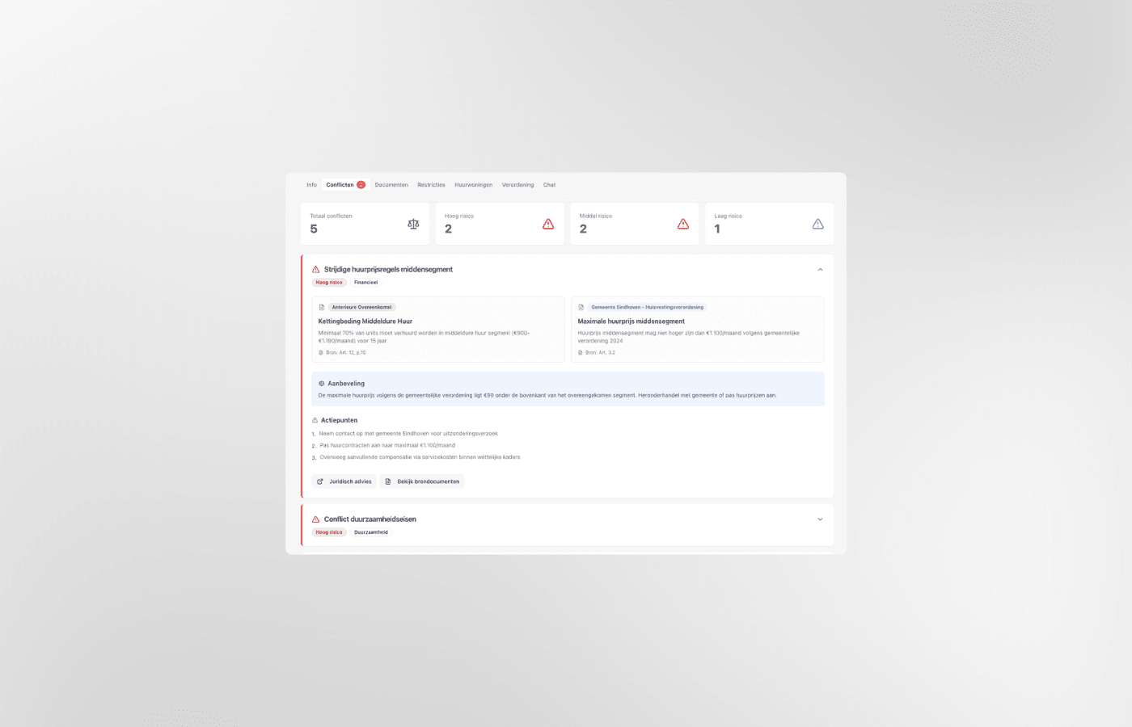1132x727 pixels.
Task: Click the red count badge on Conflicten tab
Action: (x=361, y=185)
